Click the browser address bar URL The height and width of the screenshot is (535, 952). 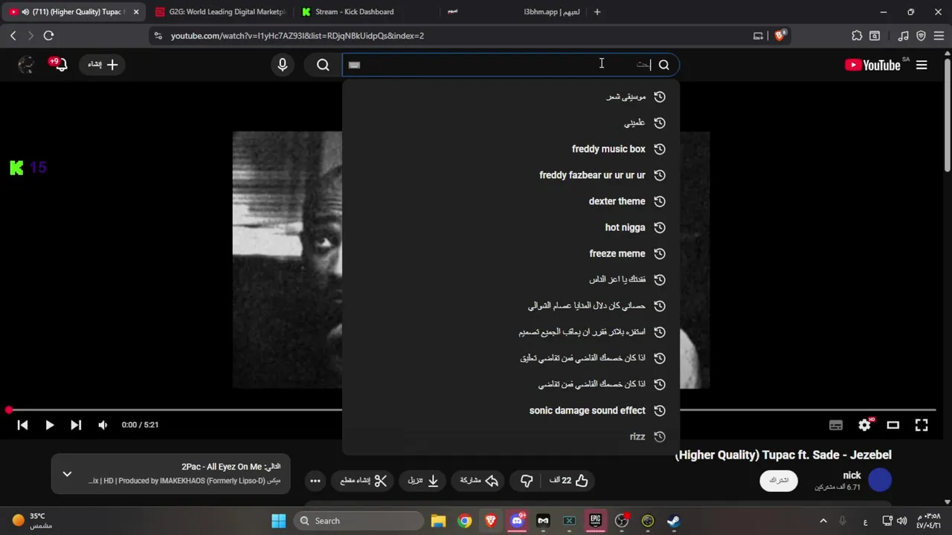point(297,36)
